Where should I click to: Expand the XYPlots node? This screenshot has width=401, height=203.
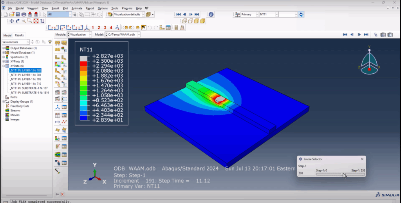coord(4,62)
